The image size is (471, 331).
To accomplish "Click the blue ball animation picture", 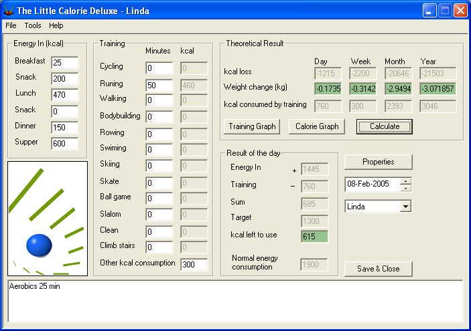I will pos(48,219).
